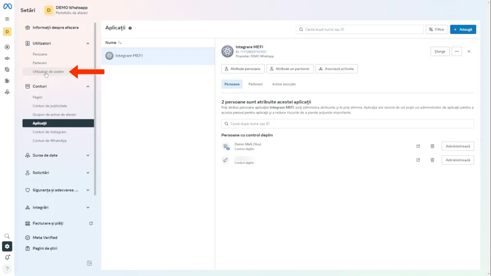Collapse the Utilizatori section

(88, 44)
